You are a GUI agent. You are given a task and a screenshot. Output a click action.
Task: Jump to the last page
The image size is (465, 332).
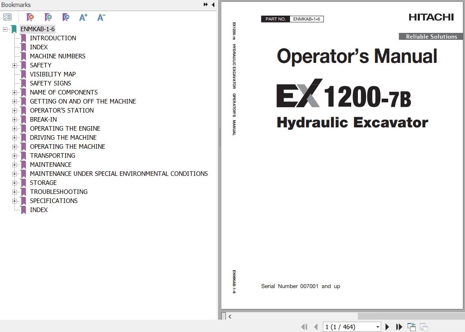[x=399, y=327]
